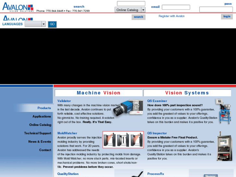Click the MoldWatcher mold images thumbnail
Image resolution: width=236 pixels, height=177 pixels.
[123, 140]
